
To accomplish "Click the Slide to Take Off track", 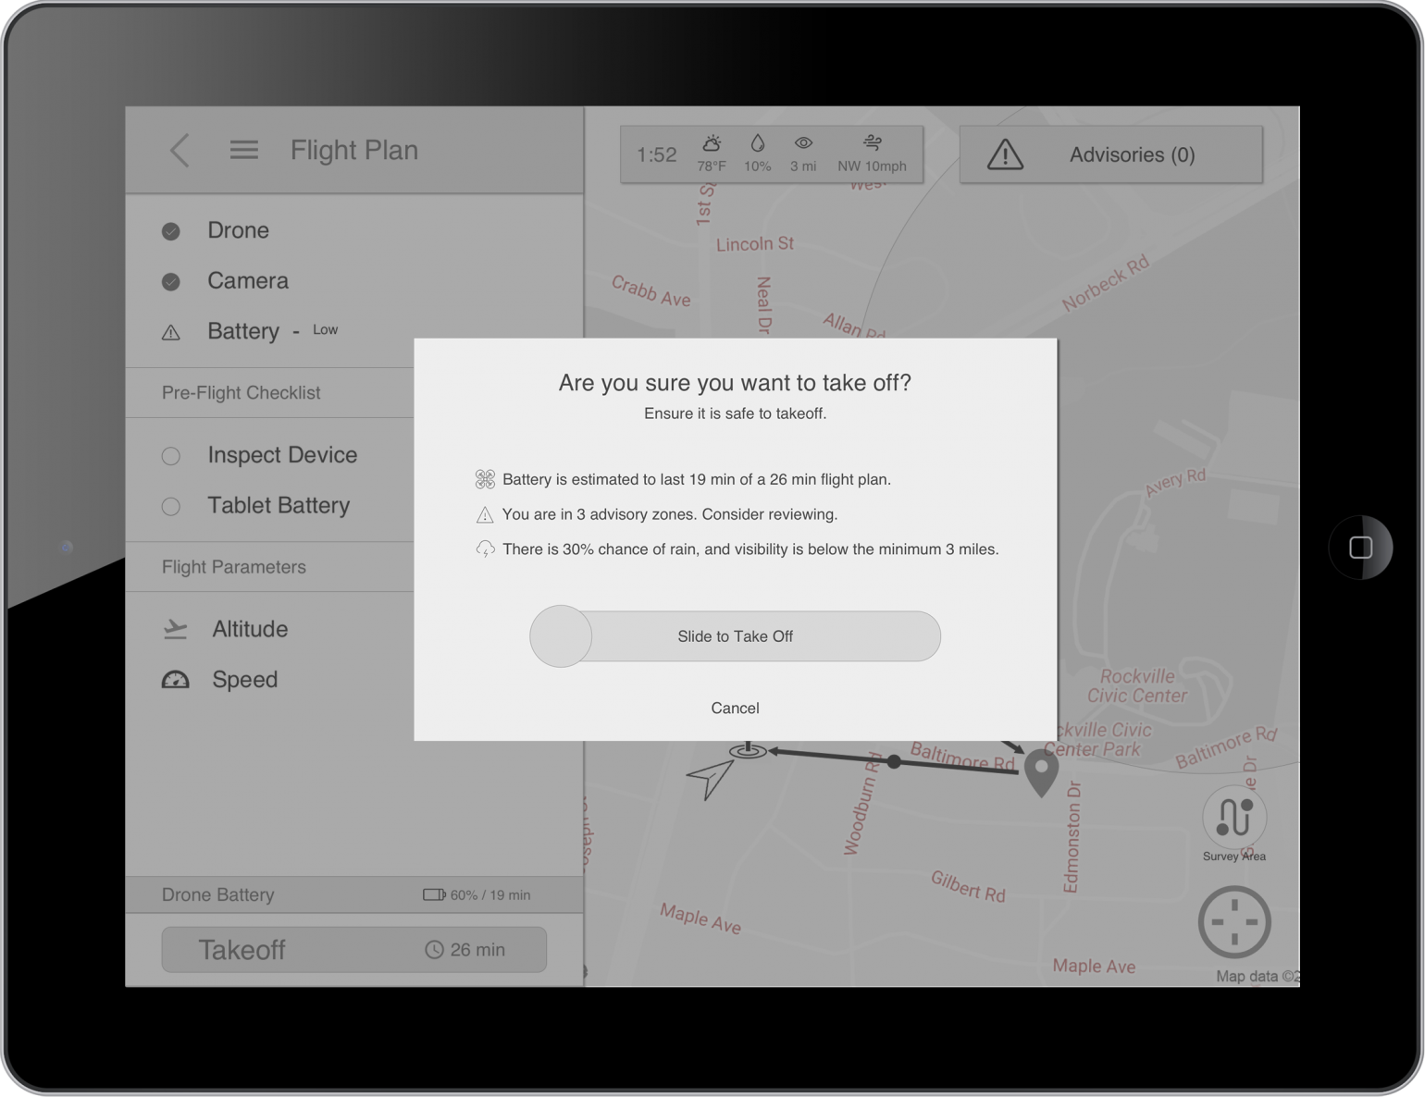I will pyautogui.click(x=736, y=636).
